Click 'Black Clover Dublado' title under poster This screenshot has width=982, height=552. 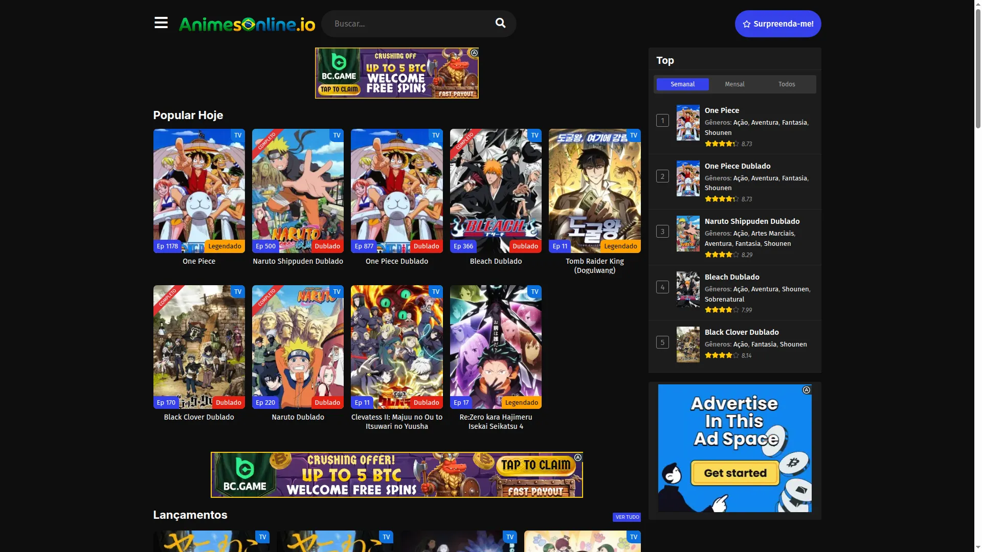pyautogui.click(x=199, y=417)
